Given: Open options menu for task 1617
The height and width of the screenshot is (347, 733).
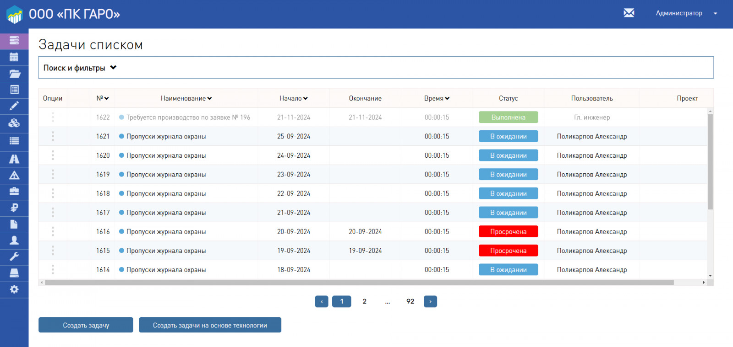Looking at the screenshot, I should (53, 213).
